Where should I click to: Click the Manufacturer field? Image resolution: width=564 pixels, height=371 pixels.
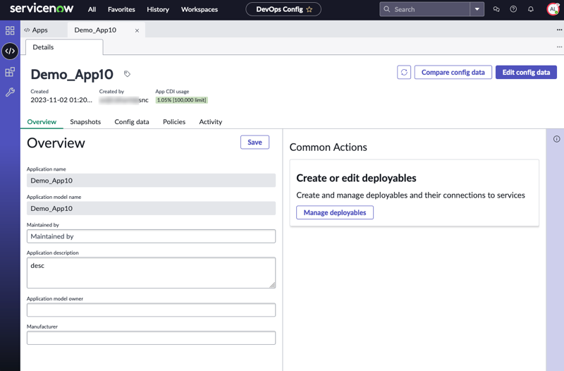[151, 338]
